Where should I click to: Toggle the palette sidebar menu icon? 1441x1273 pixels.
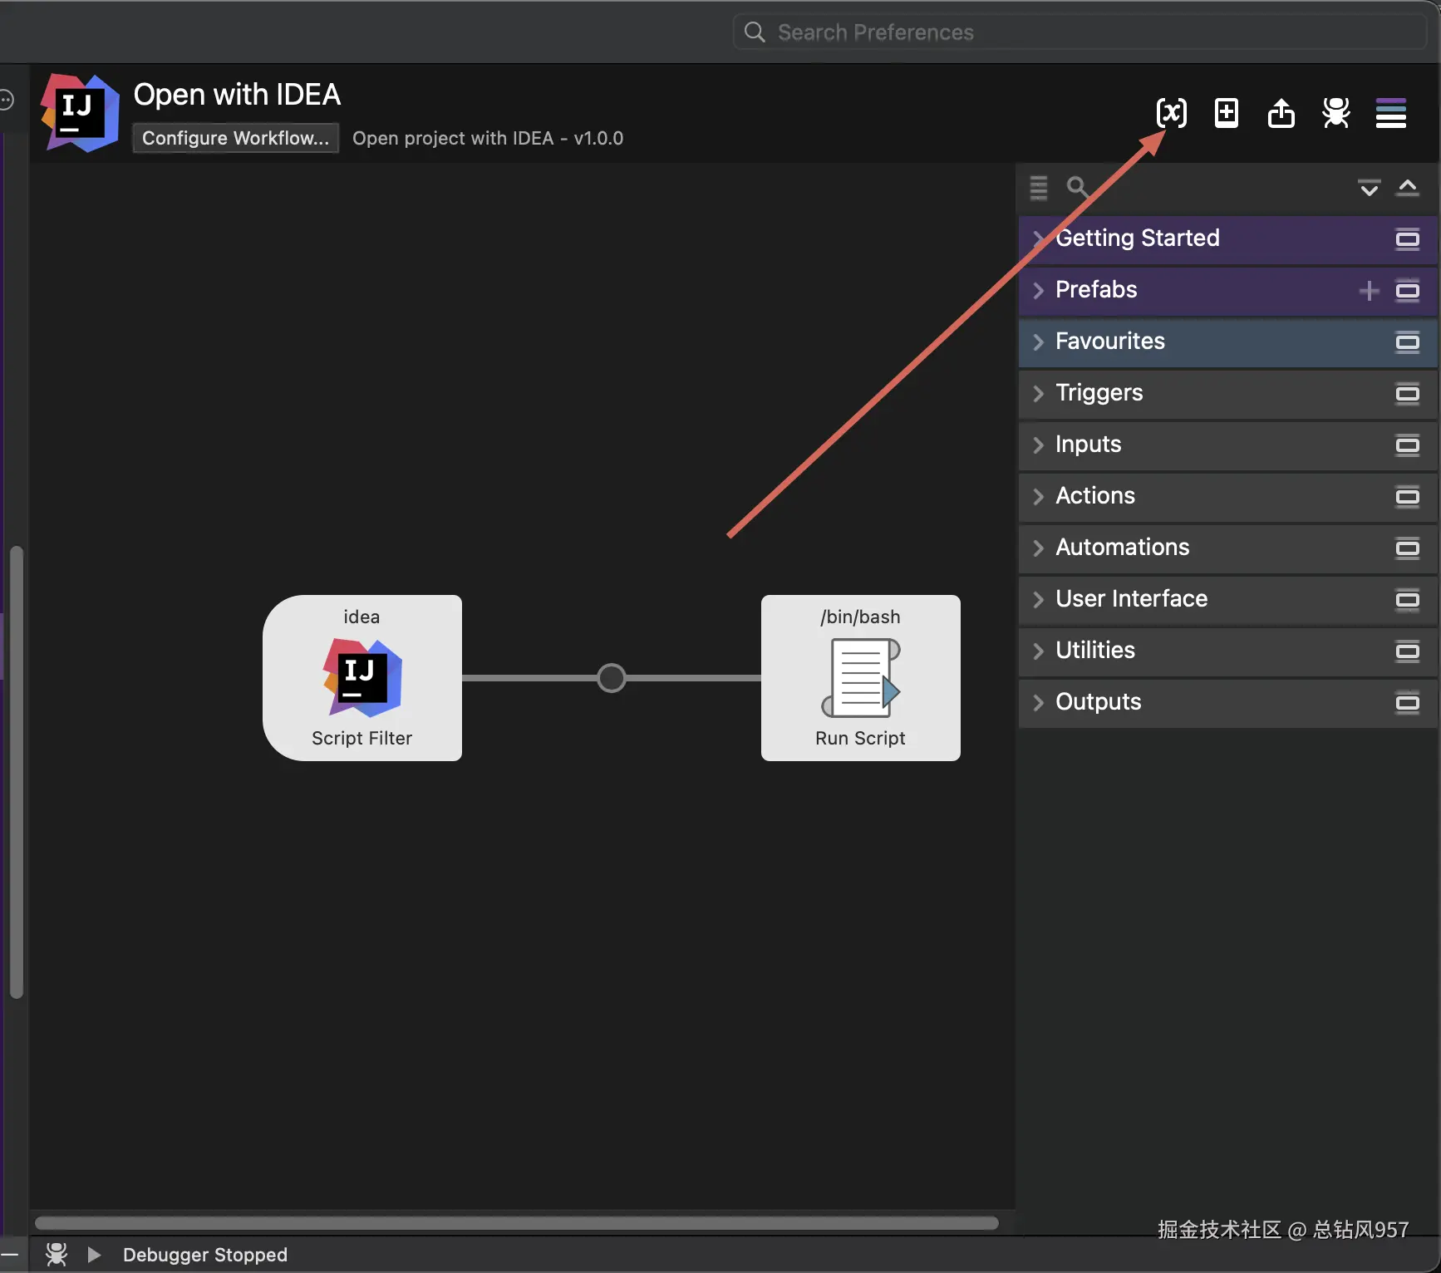(1390, 113)
